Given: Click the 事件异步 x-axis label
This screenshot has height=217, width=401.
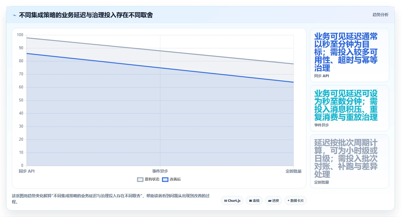Looking at the screenshot, I should click(160, 171).
